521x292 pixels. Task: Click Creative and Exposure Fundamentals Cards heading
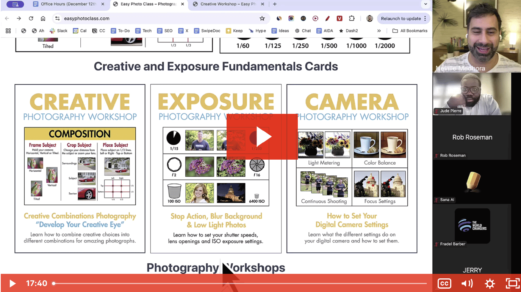216,66
